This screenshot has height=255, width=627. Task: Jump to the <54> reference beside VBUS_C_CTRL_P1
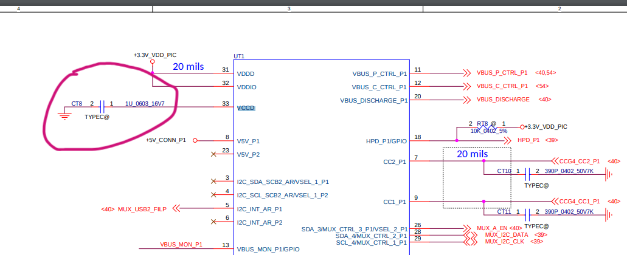(x=542, y=86)
